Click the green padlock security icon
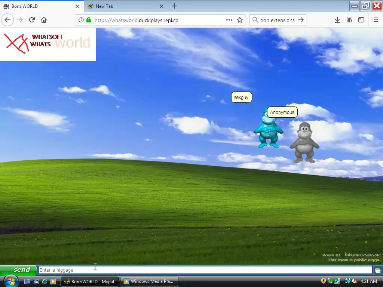This screenshot has height=287, width=383. pos(89,20)
